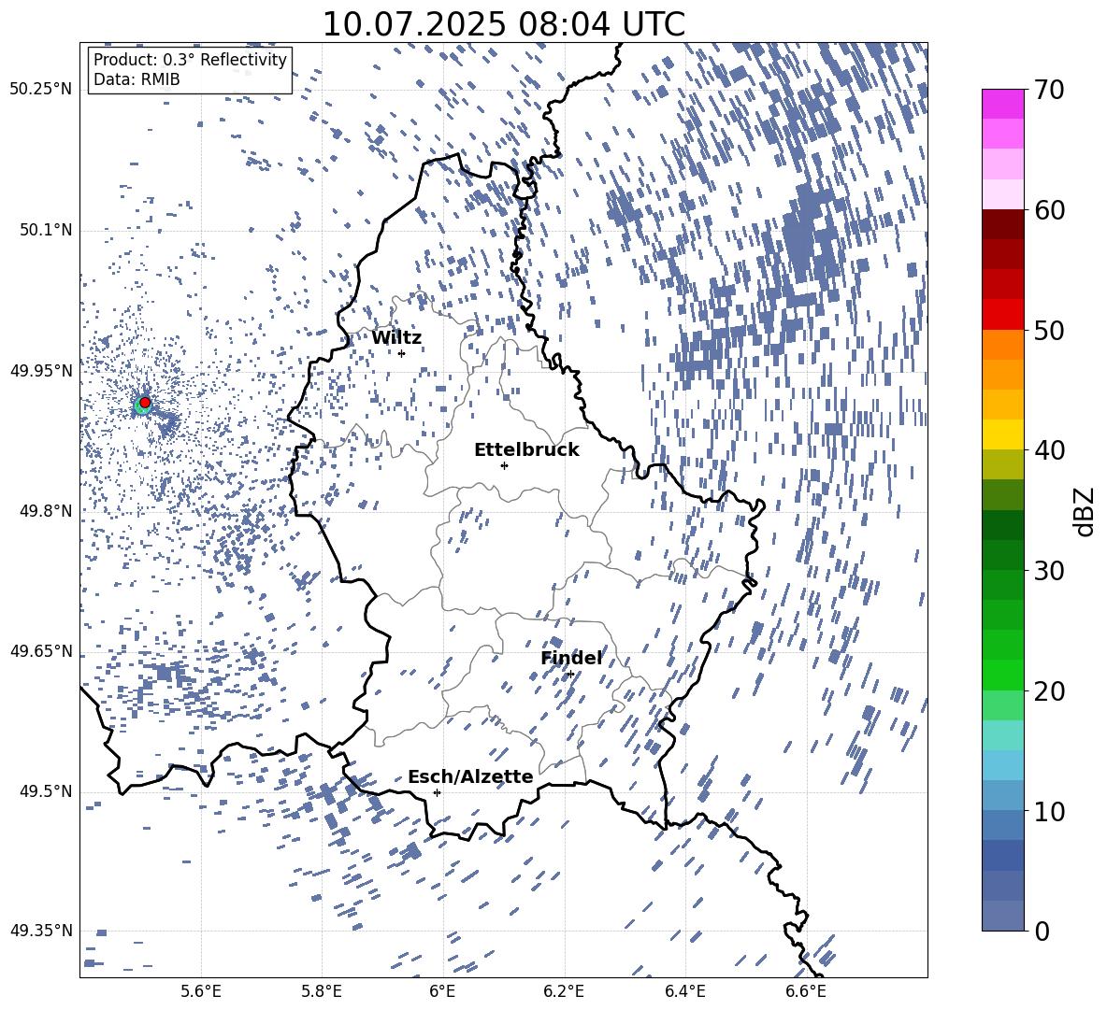The width and height of the screenshot is (1107, 1010).
Task: Pick the slate-blue swatch at 0 dBZ
Action: (x=1003, y=916)
